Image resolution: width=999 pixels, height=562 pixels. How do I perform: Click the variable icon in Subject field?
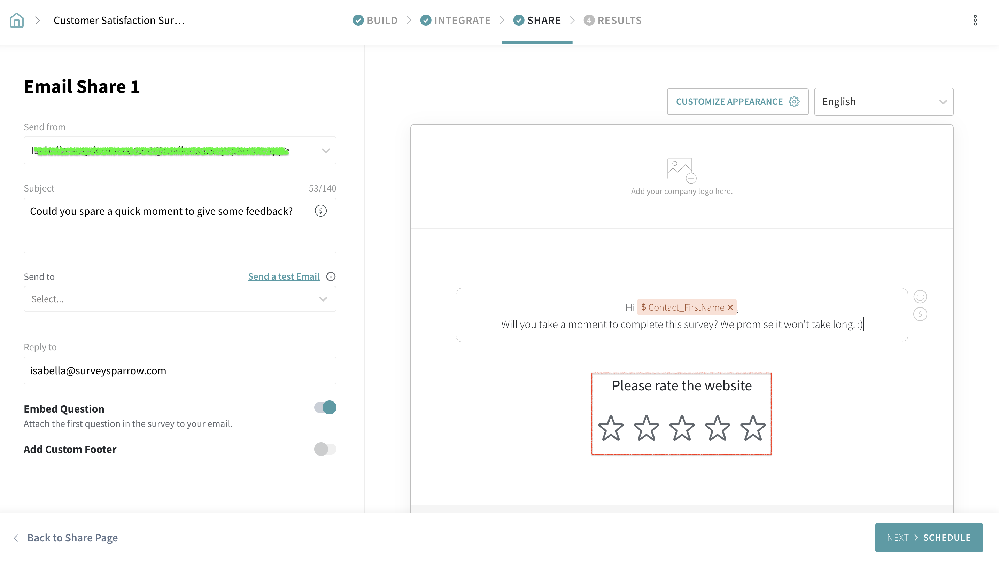click(320, 211)
